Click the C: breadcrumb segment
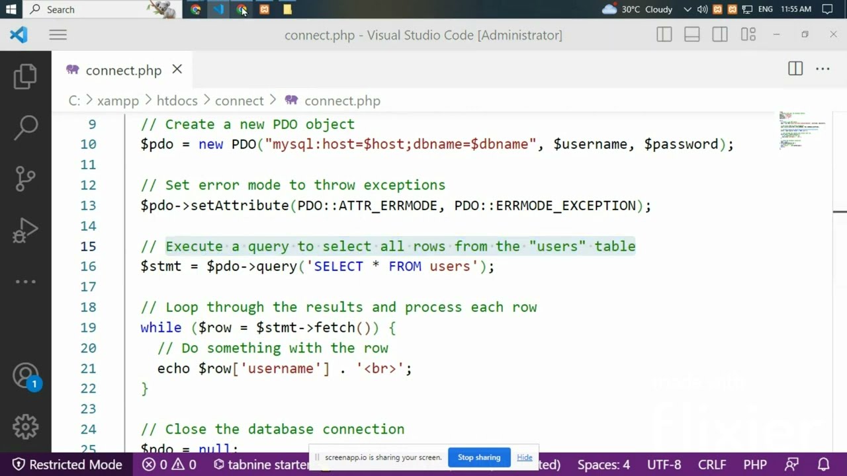Viewport: 847px width, 476px height. [x=74, y=100]
